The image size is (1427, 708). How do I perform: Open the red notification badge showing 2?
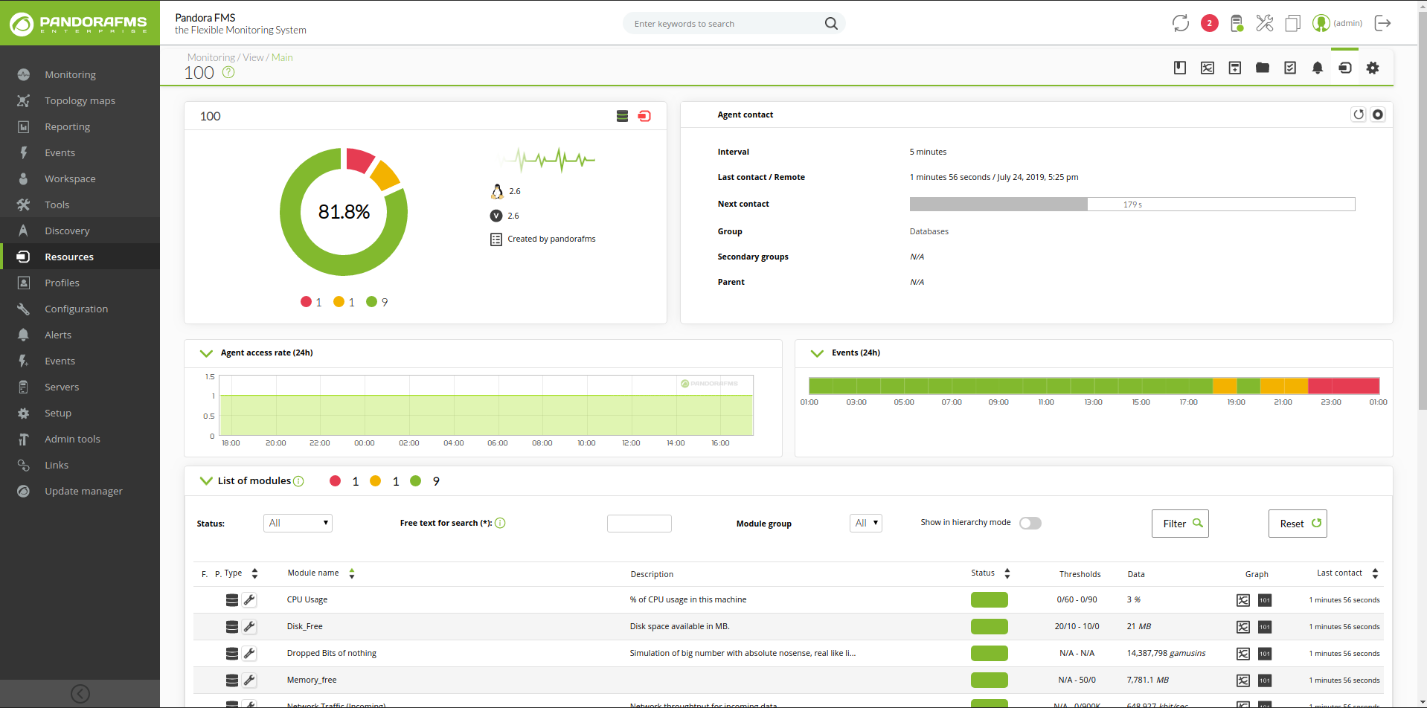[x=1210, y=23]
